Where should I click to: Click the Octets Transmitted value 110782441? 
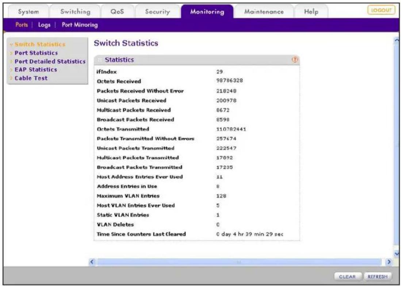(x=231, y=129)
